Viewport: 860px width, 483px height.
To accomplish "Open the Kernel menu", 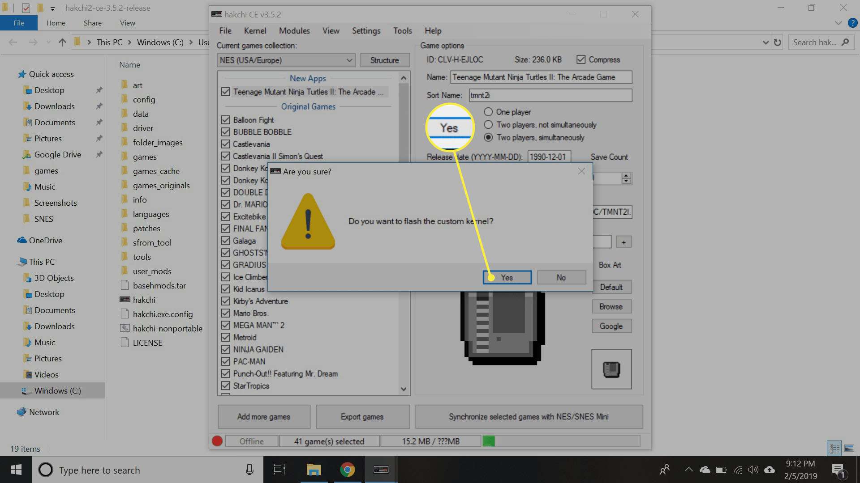I will 254,31.
